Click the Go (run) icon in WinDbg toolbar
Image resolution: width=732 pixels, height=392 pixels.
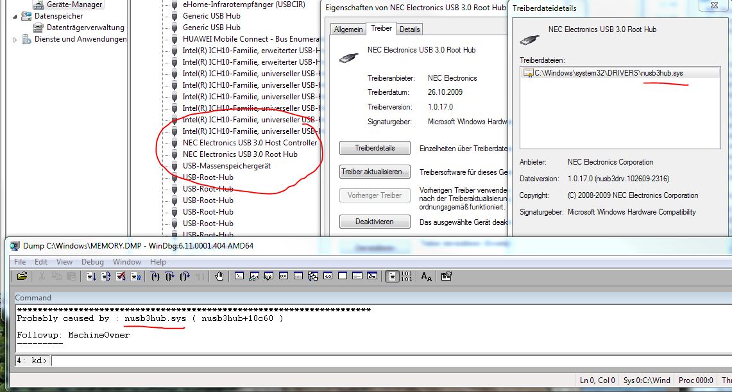(x=91, y=277)
